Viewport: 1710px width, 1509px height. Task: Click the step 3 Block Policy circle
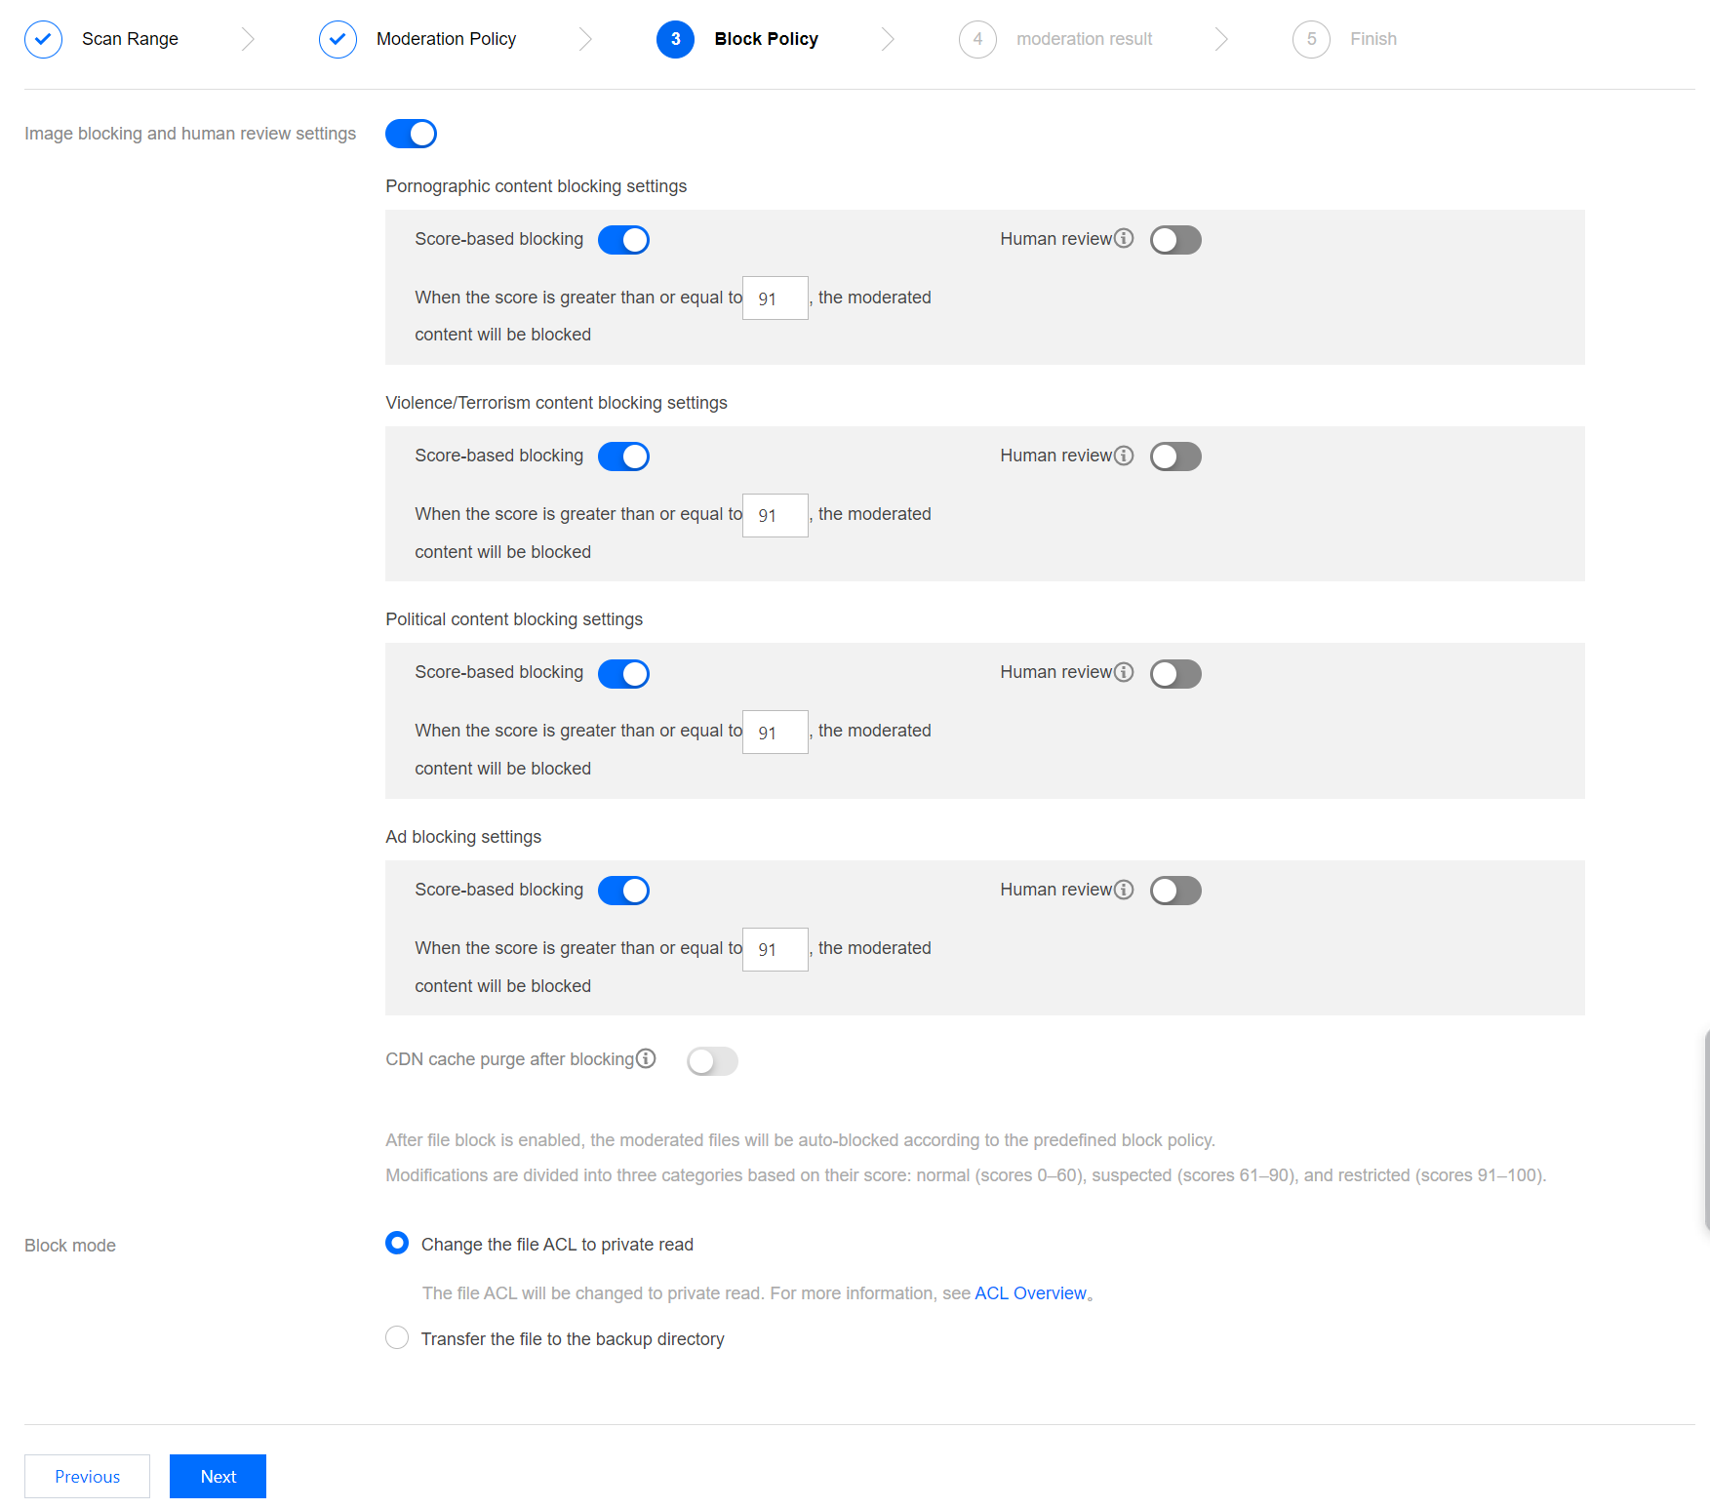675,39
